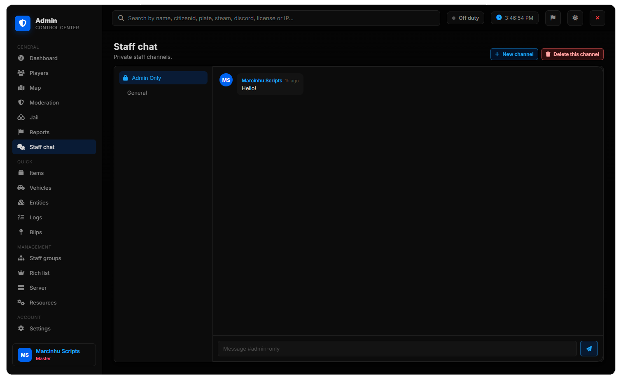
Task: Click the "Private staff channels." subtitle
Action: [x=143, y=57]
